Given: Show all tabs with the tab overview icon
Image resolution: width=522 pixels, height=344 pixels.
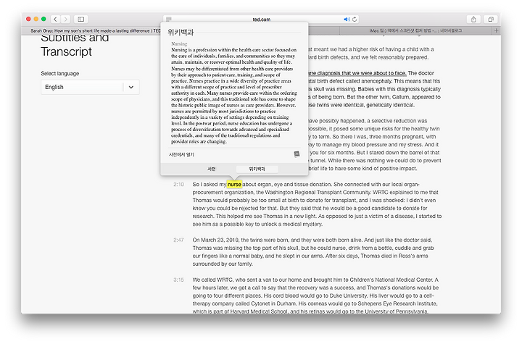Looking at the screenshot, I should (x=491, y=20).
